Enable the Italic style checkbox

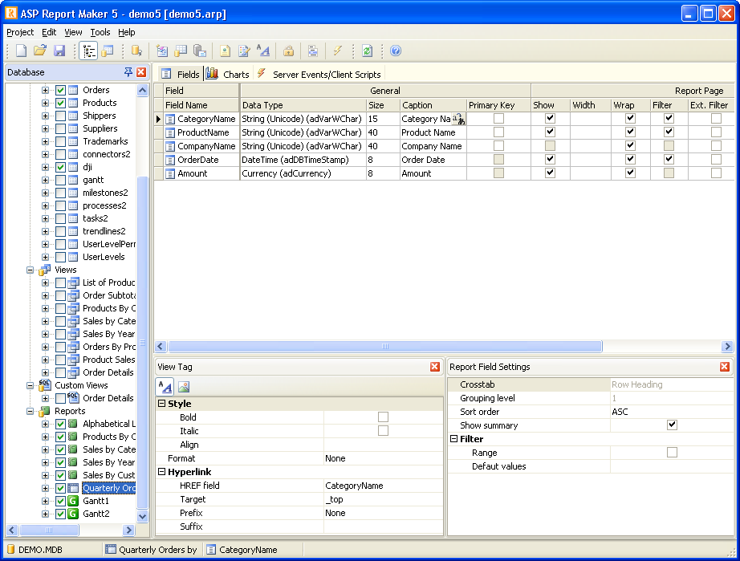[383, 431]
